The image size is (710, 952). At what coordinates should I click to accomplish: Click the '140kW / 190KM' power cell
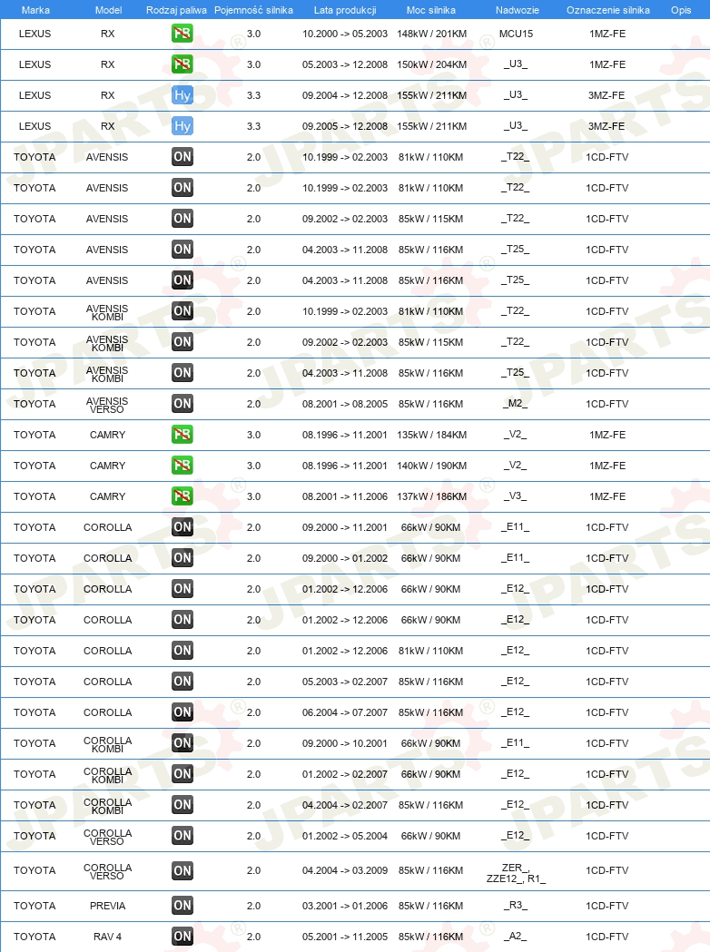click(x=432, y=466)
